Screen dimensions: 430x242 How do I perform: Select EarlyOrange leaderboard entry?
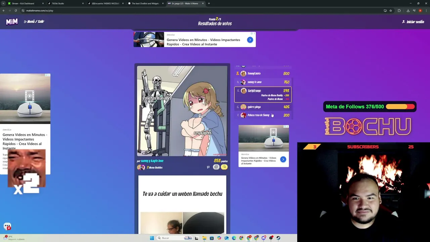click(x=263, y=94)
